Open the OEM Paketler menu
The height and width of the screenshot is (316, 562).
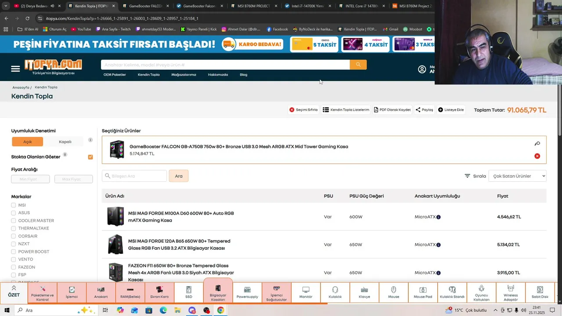click(115, 75)
